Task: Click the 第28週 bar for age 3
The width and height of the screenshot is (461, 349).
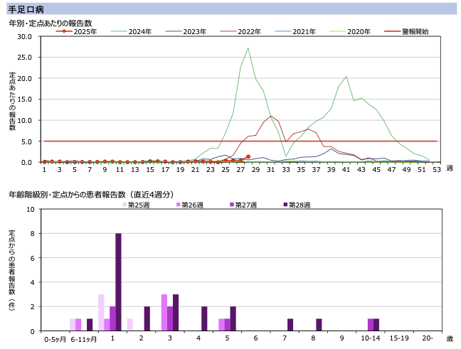Action: pos(176,313)
